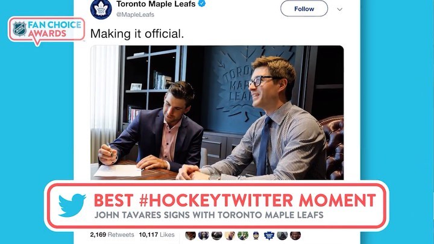Click the "Making it official." tweet text
This screenshot has height=244, width=434.
tap(137, 34)
